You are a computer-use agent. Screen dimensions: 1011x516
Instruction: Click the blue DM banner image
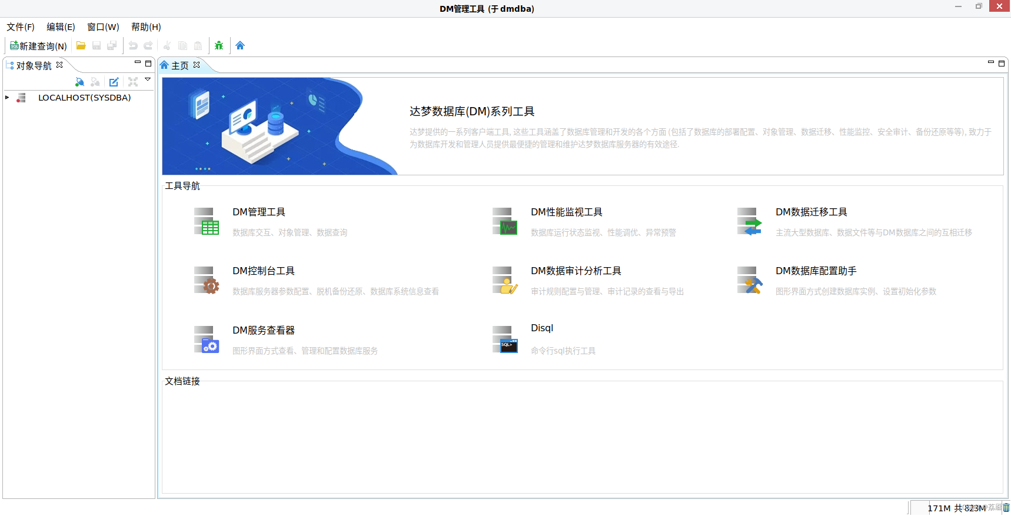280,126
